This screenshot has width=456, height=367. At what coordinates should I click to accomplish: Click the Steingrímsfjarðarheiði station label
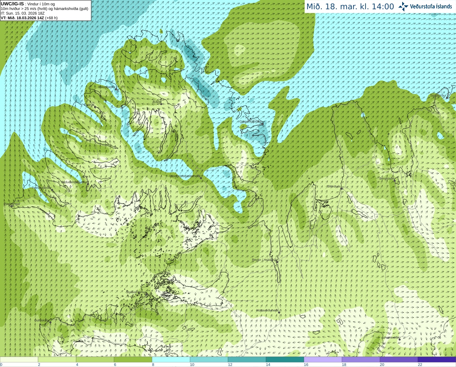tap(185, 176)
